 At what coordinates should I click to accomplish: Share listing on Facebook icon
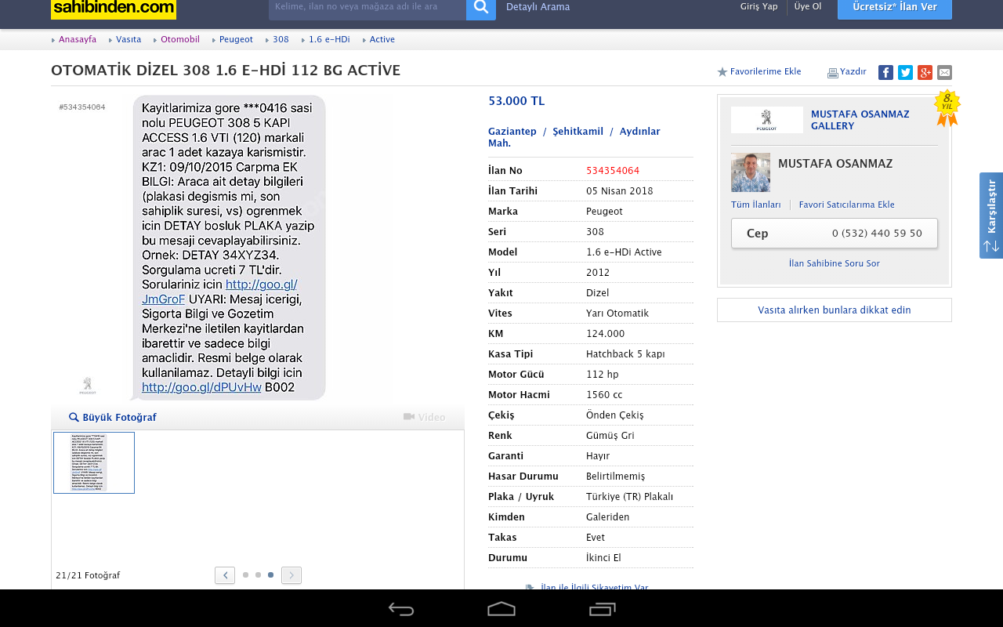(x=885, y=72)
